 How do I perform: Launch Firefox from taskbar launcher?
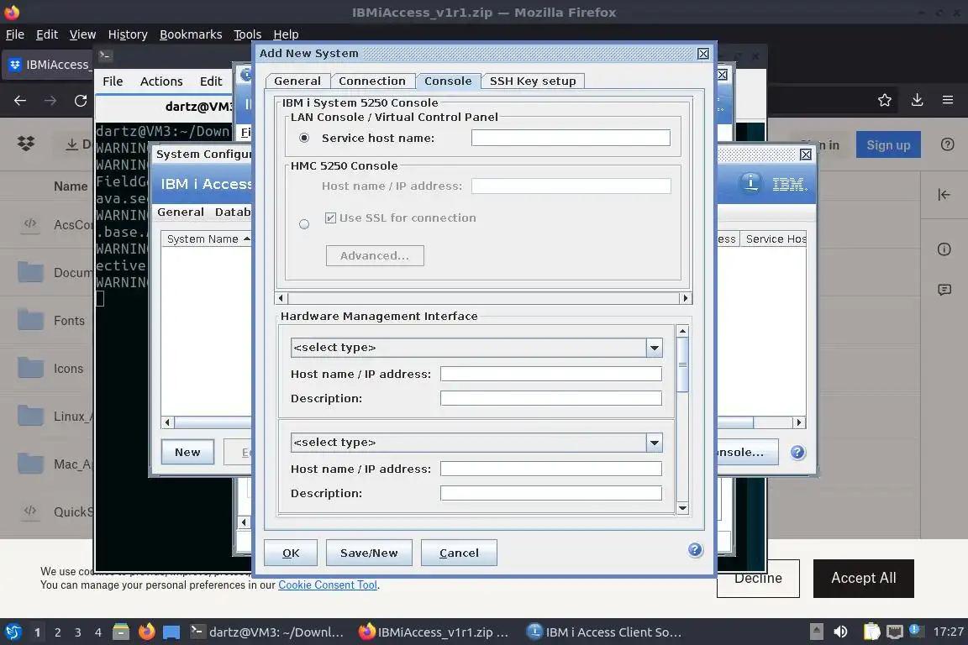coord(146,632)
